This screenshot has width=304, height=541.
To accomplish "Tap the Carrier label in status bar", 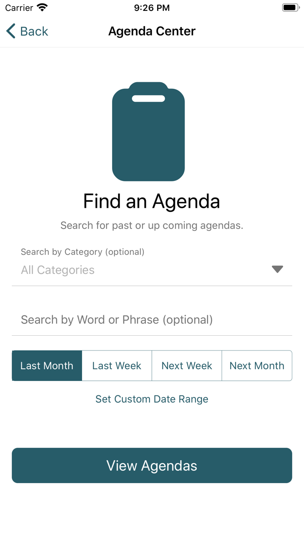I will pyautogui.click(x=19, y=8).
